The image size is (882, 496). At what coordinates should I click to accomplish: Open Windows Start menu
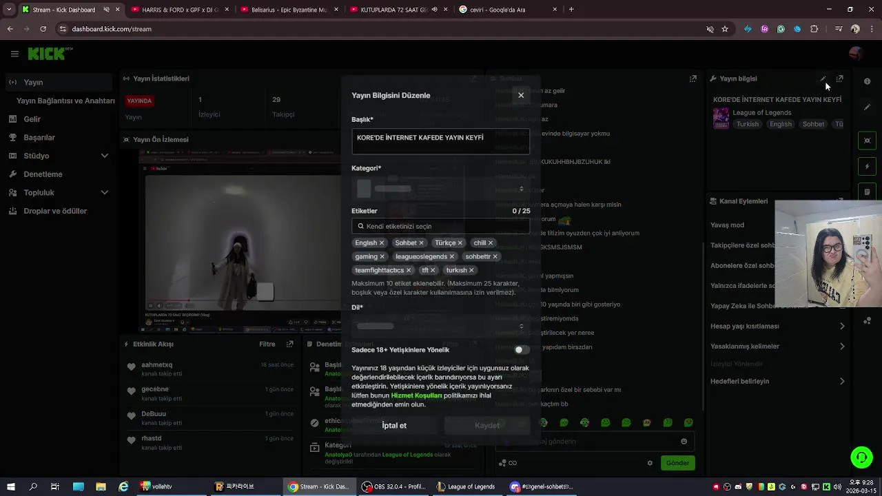11,486
